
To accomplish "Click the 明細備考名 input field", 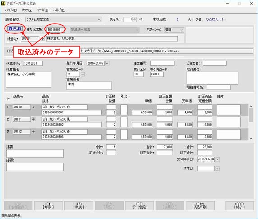I will [x=218, y=87].
